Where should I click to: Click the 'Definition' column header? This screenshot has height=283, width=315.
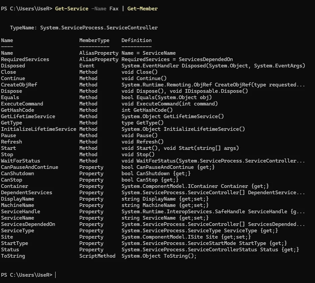(x=136, y=40)
